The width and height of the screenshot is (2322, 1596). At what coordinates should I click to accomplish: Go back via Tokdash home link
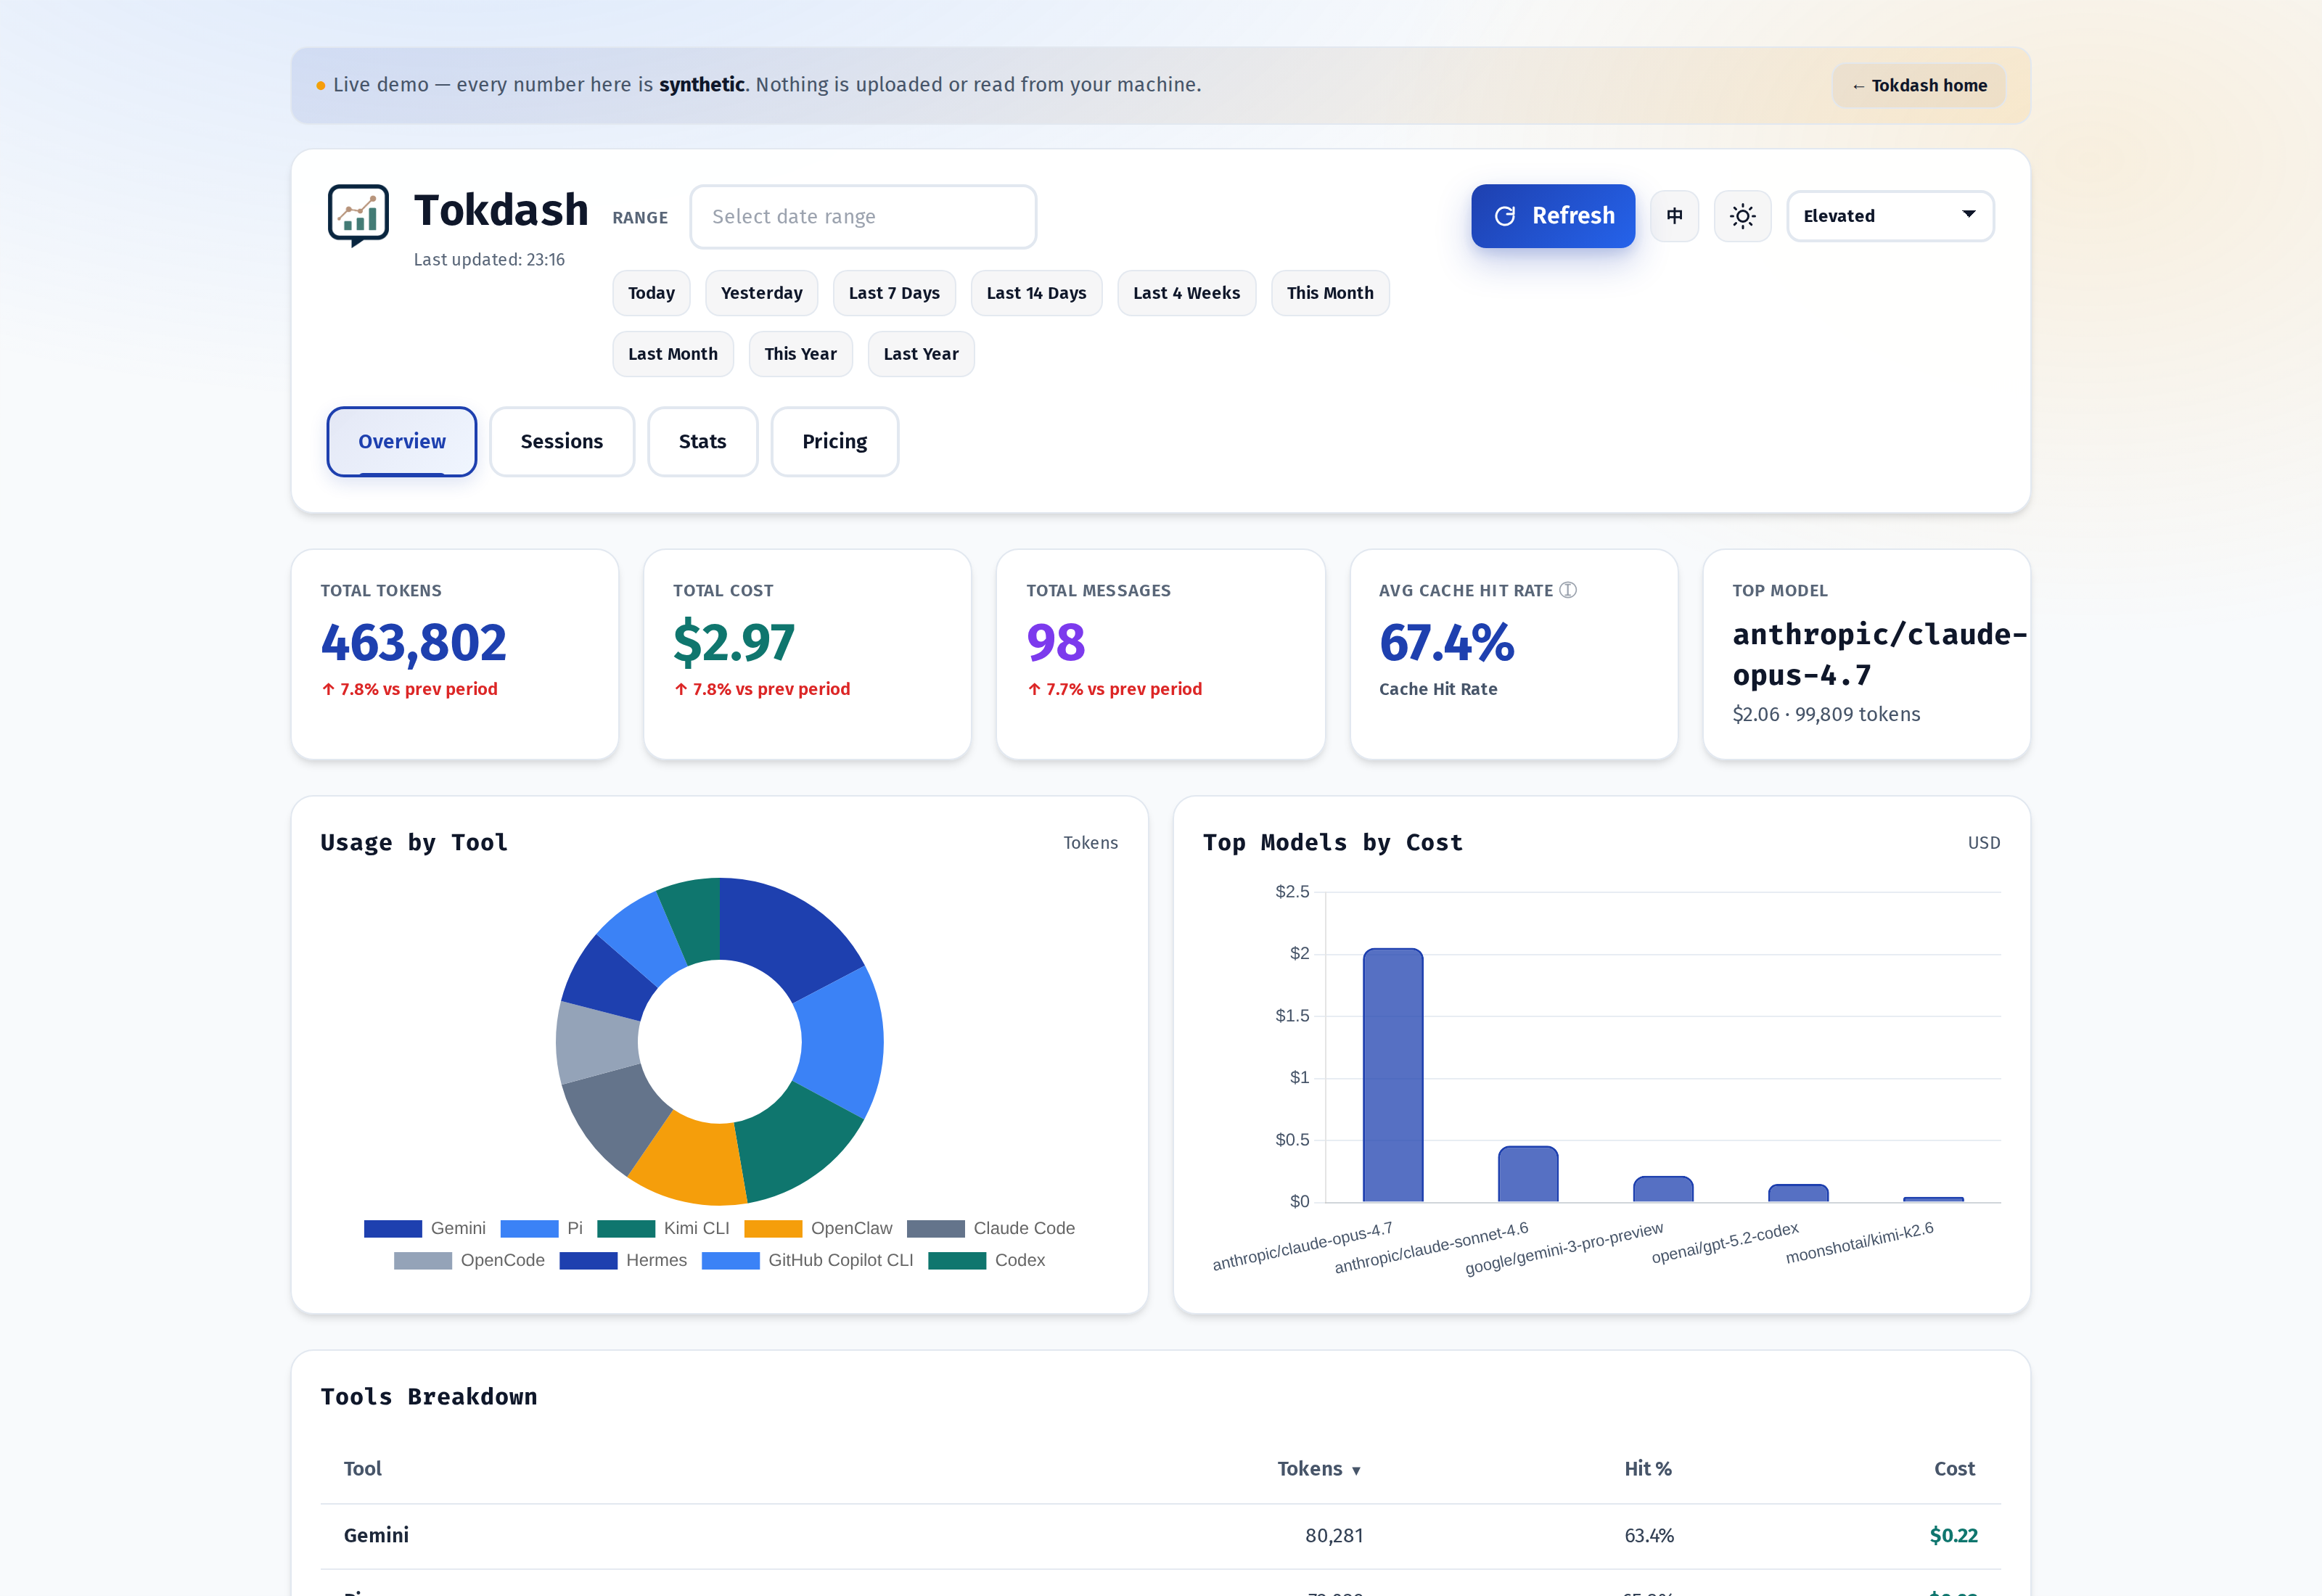coord(1919,86)
